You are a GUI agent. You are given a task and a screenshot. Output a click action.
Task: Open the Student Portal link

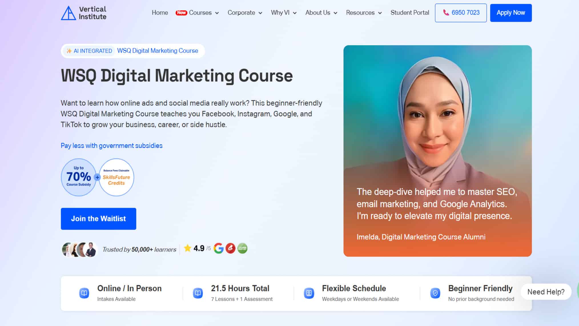point(410,13)
